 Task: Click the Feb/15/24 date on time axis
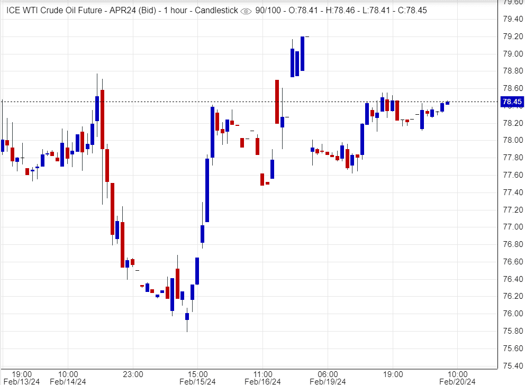pyautogui.click(x=197, y=381)
